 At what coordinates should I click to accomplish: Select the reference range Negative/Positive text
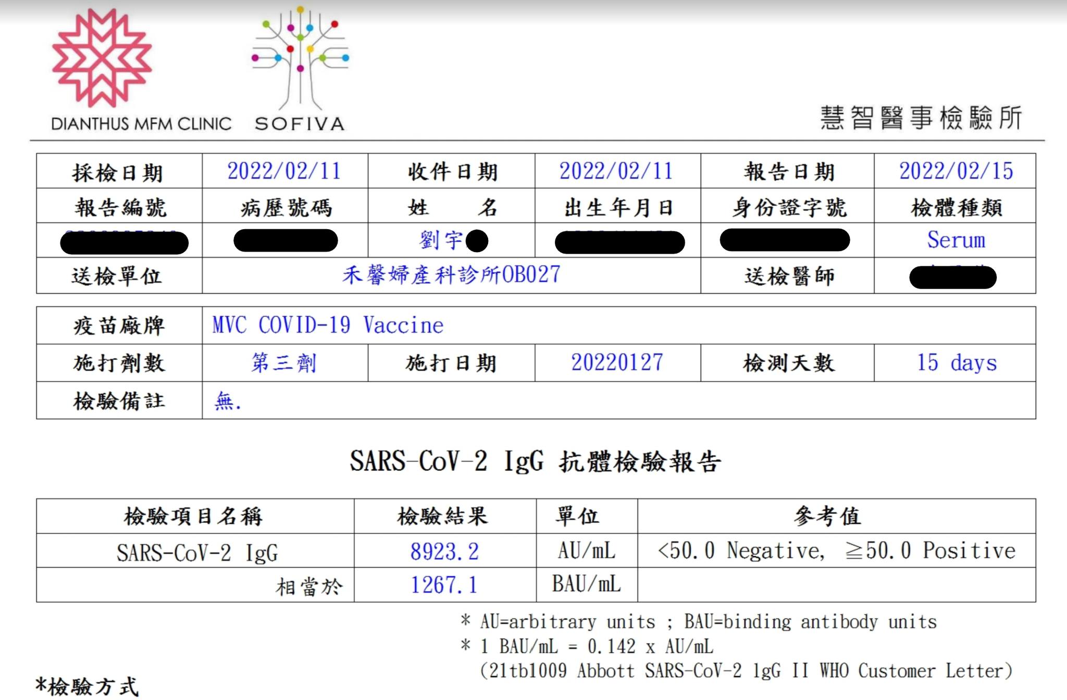pos(837,551)
